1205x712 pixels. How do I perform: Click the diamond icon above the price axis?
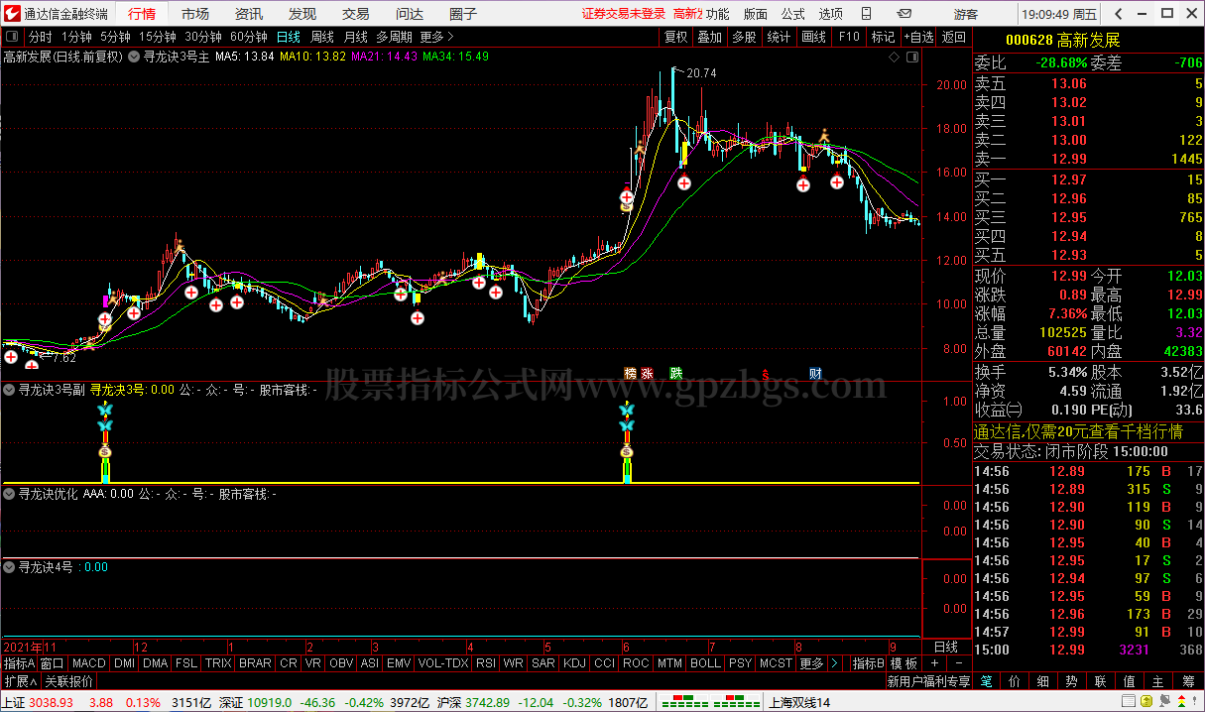point(894,58)
